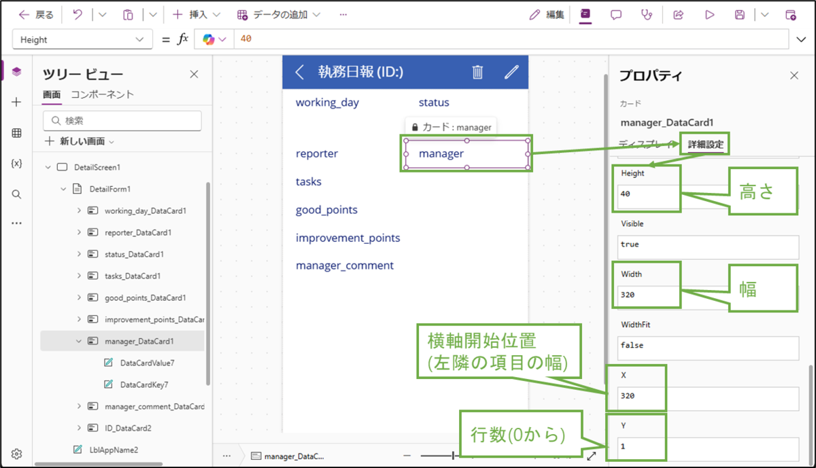Collapse the manager_DataCard1 node
Image resolution: width=816 pixels, height=468 pixels.
click(79, 341)
